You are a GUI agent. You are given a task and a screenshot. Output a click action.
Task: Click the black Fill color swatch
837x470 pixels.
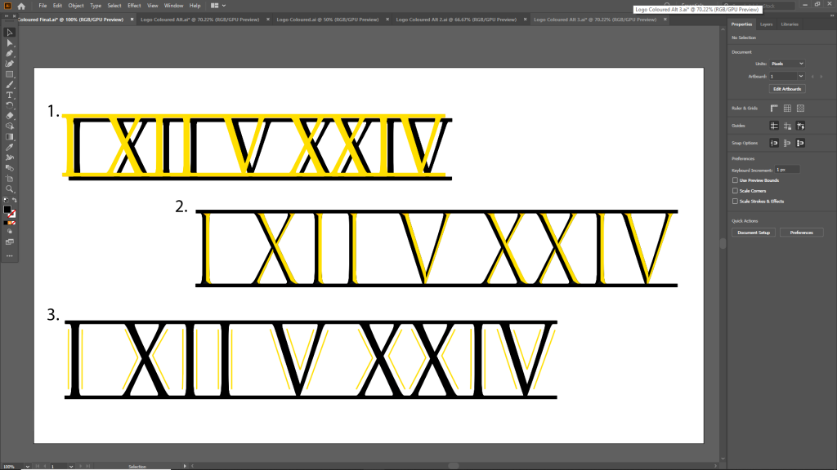coord(7,210)
